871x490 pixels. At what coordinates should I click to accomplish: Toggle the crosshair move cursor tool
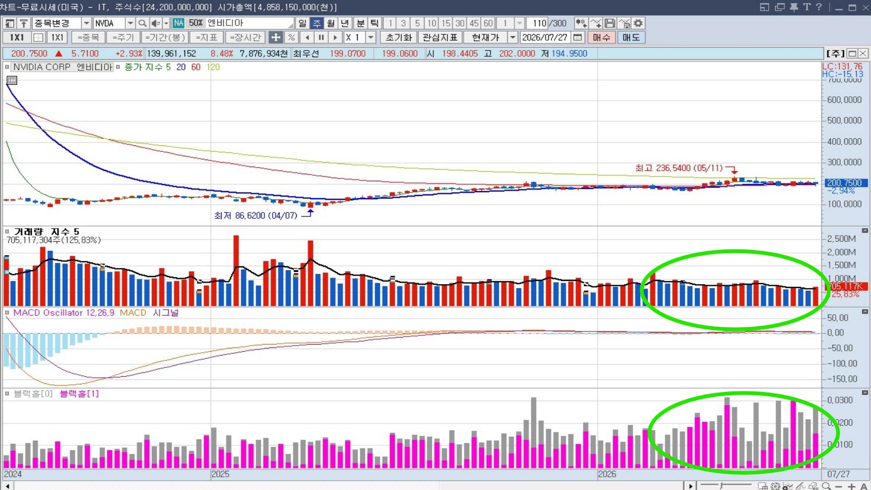click(276, 37)
